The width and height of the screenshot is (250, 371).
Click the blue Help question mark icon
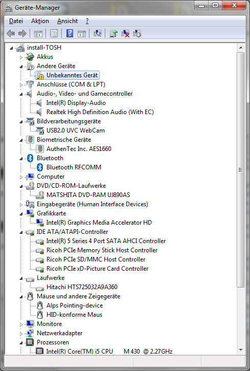(x=70, y=33)
